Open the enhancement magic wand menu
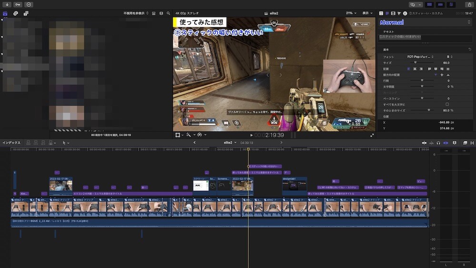476x268 pixels. pos(190,135)
